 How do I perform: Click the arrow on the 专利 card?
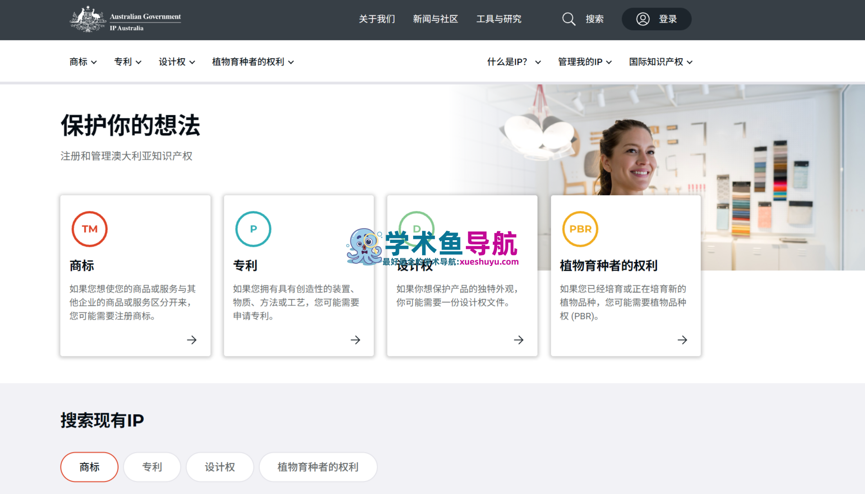point(355,340)
